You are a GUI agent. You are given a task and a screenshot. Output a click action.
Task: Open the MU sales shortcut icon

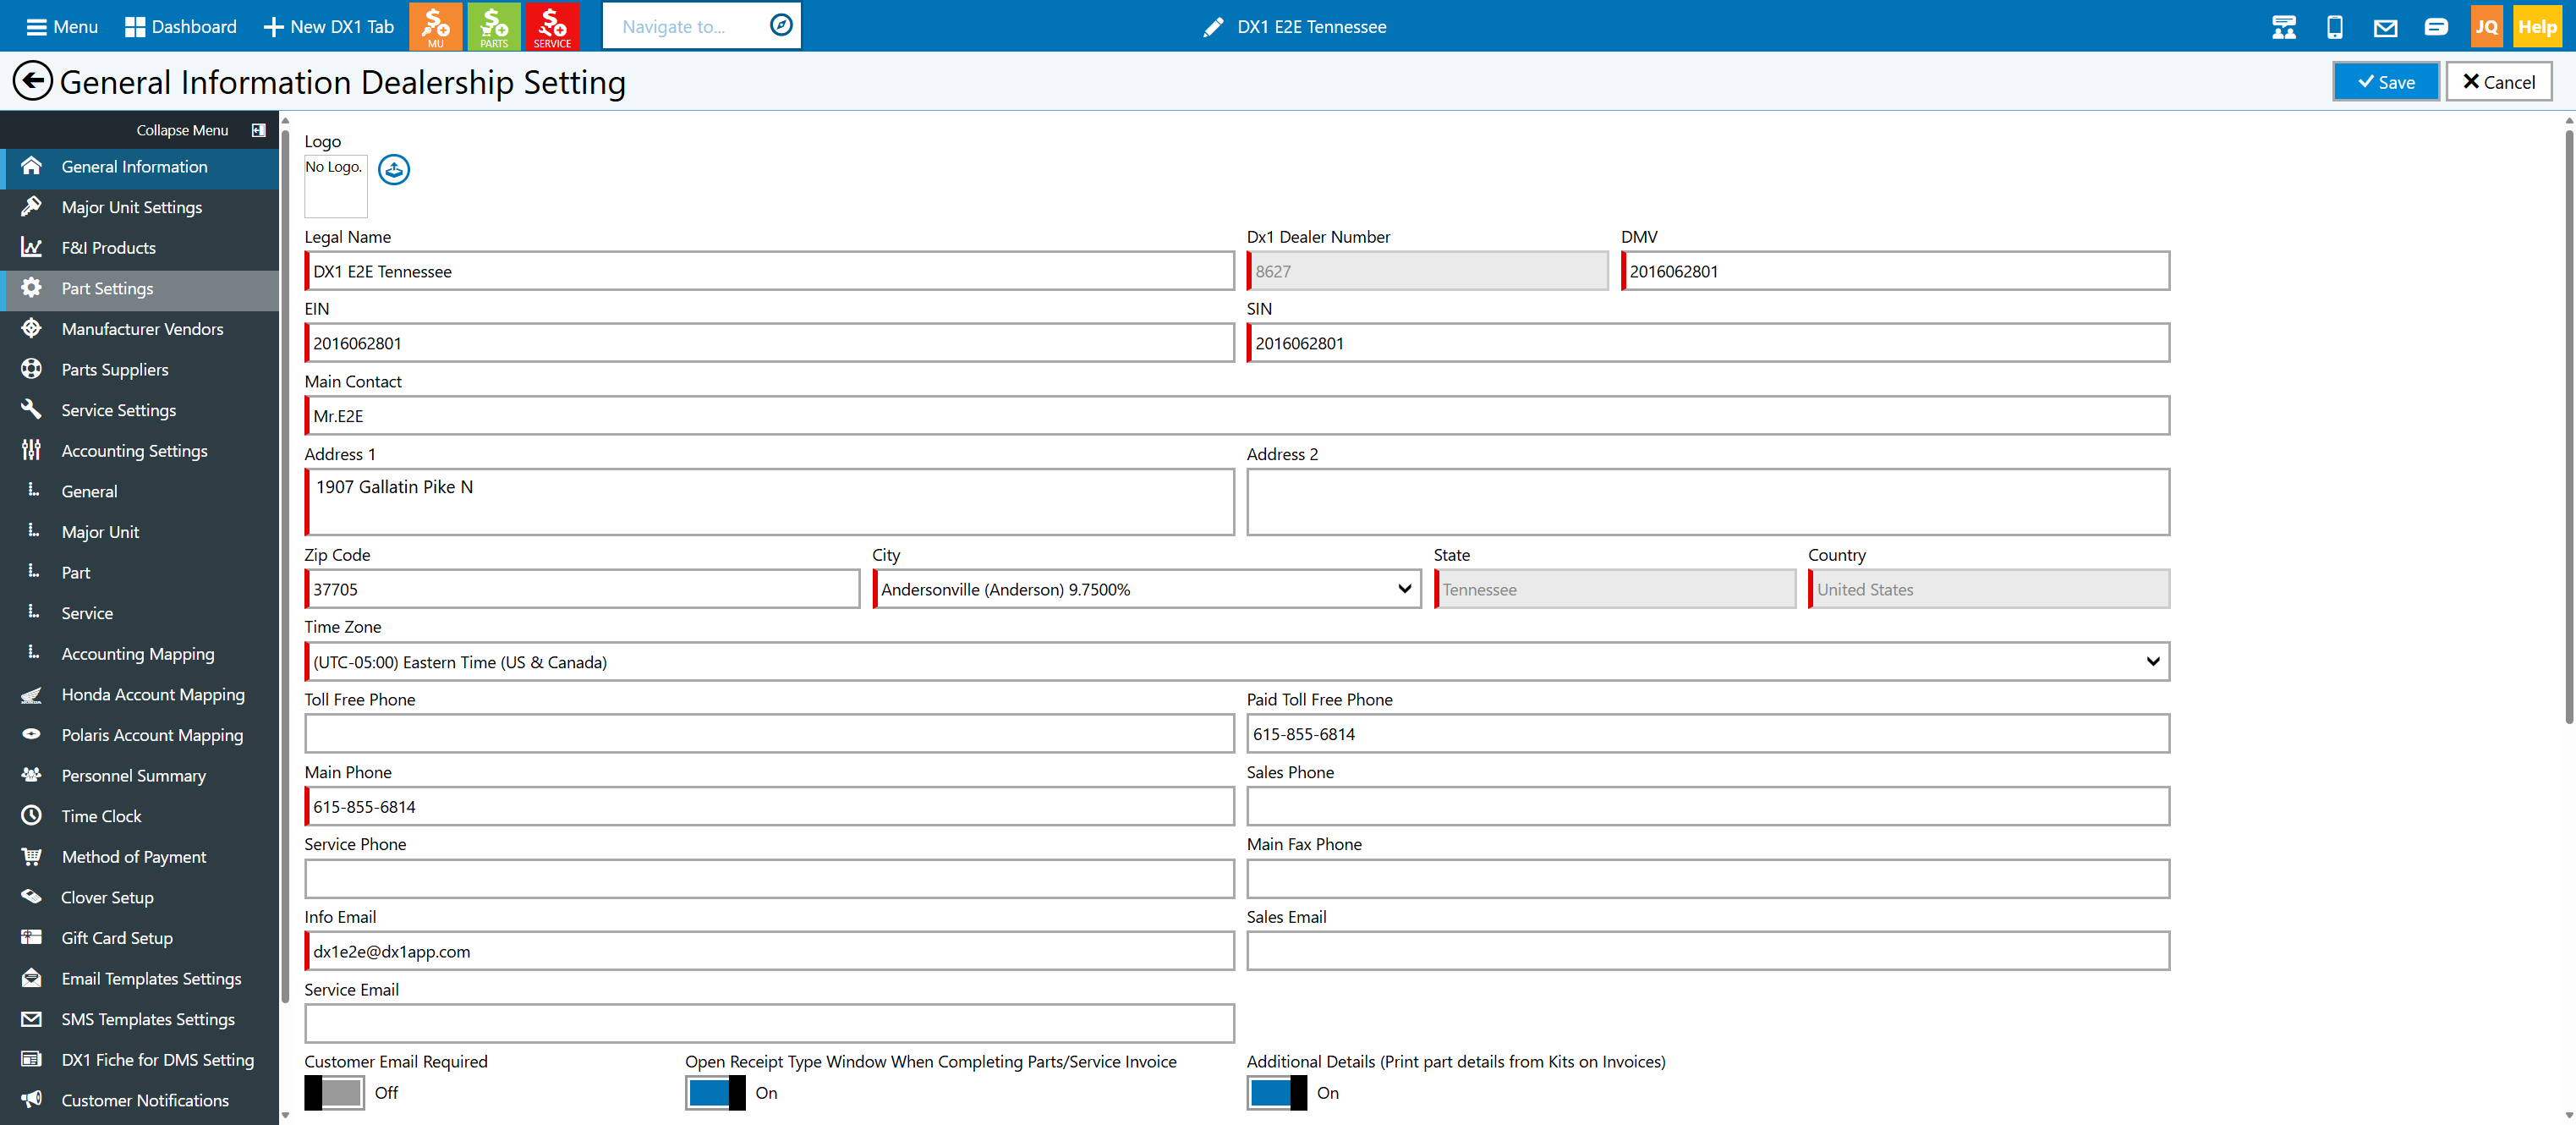click(435, 26)
